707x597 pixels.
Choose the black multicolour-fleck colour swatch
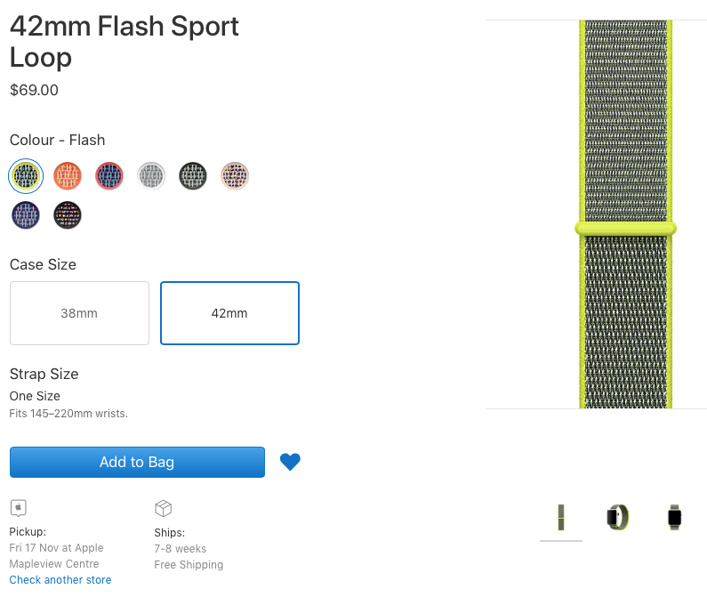[68, 214]
